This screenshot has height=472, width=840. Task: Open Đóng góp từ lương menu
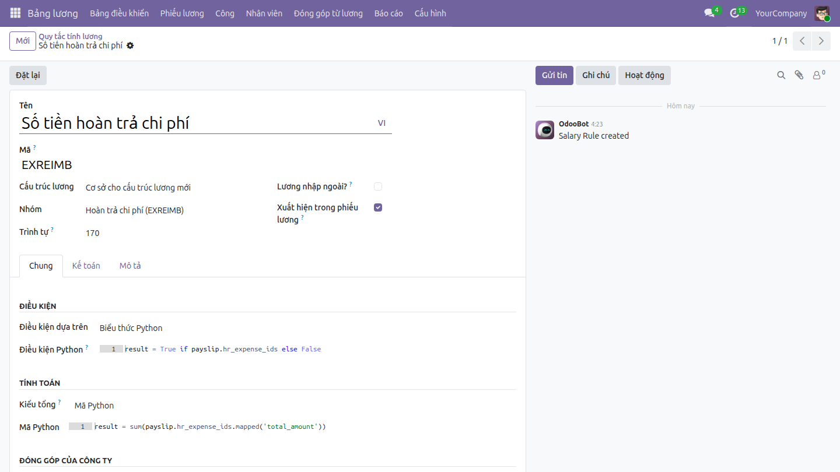click(328, 13)
